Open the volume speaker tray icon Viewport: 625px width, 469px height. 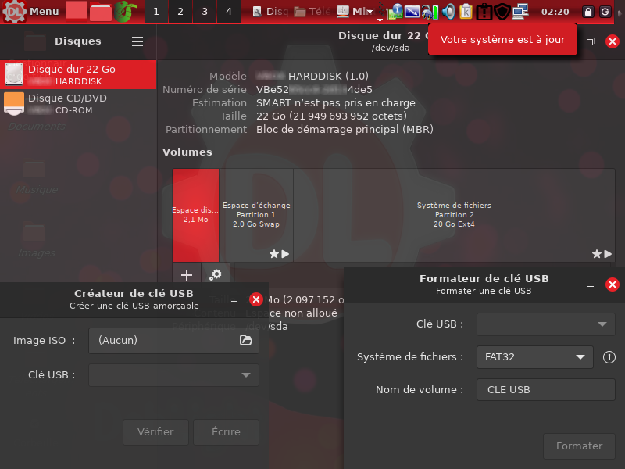[x=448, y=12]
